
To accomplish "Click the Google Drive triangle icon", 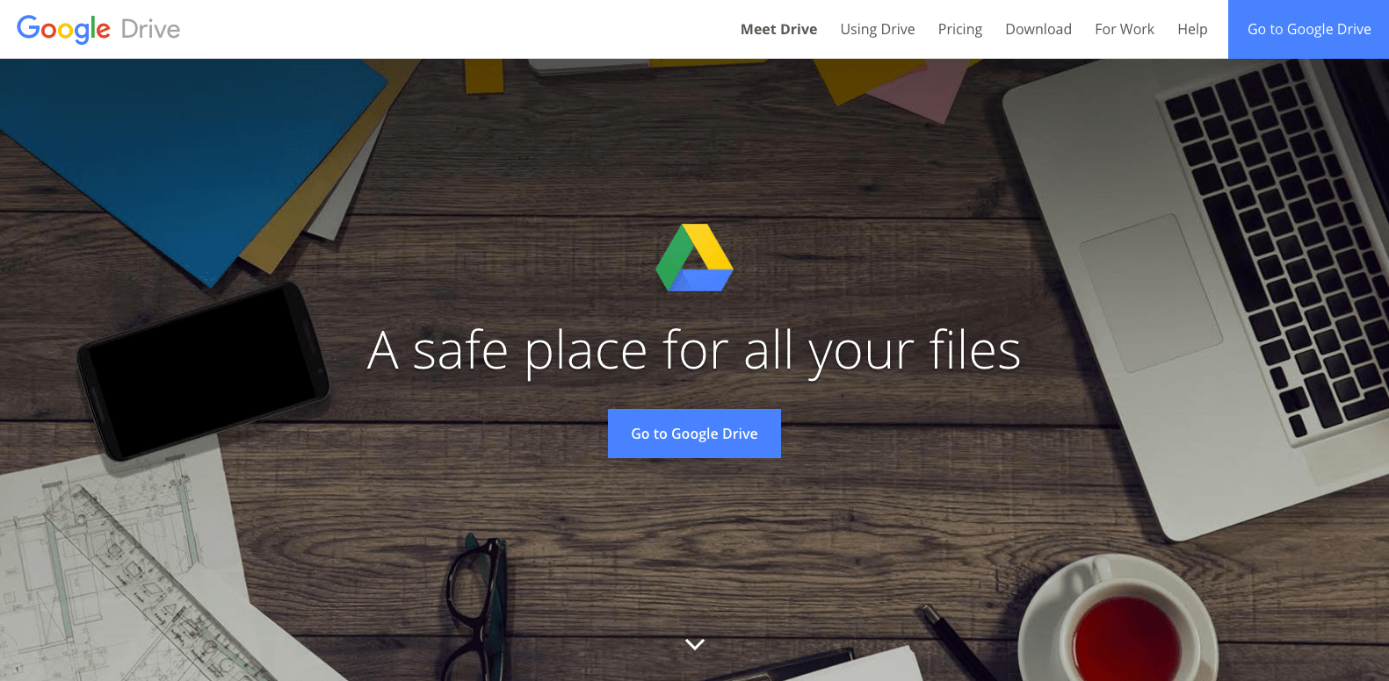I will 694,257.
